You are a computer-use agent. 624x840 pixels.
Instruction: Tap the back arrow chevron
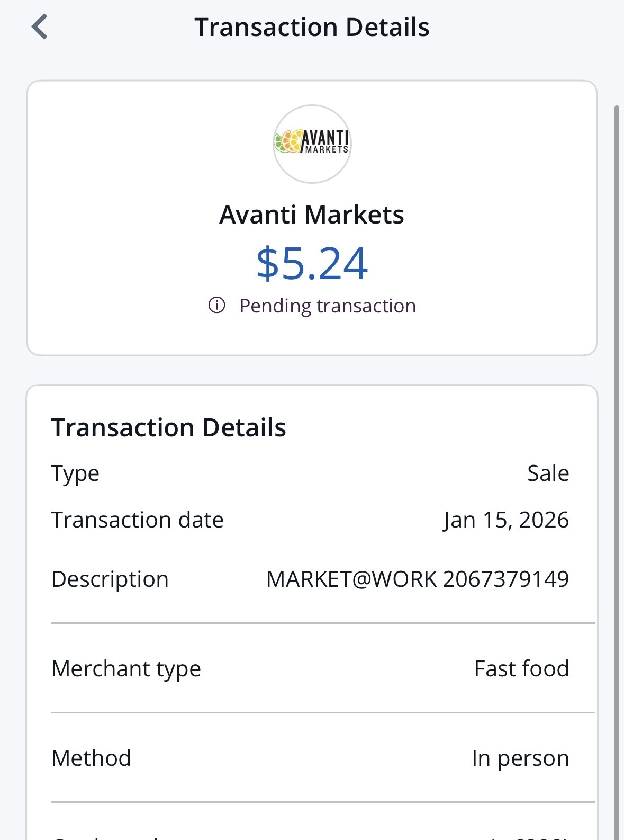[x=40, y=27]
